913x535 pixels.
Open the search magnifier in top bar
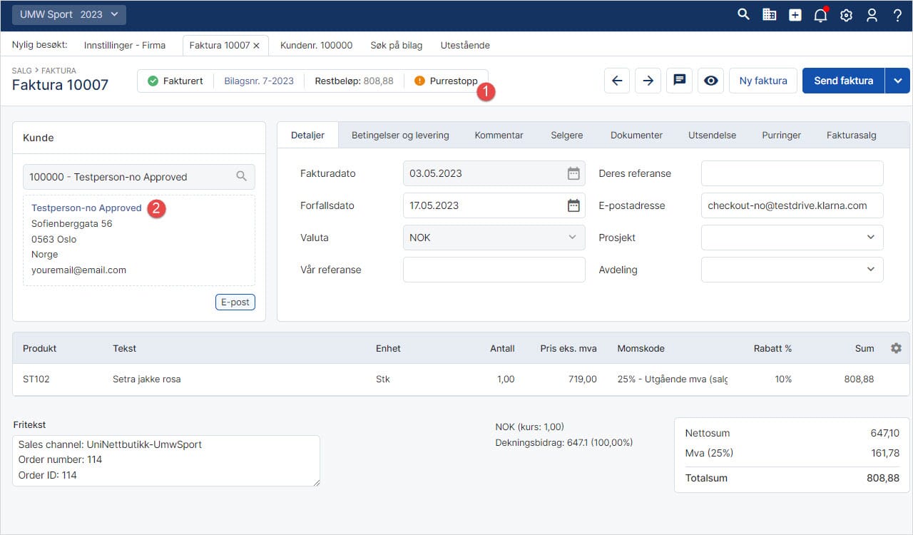pyautogui.click(x=743, y=15)
